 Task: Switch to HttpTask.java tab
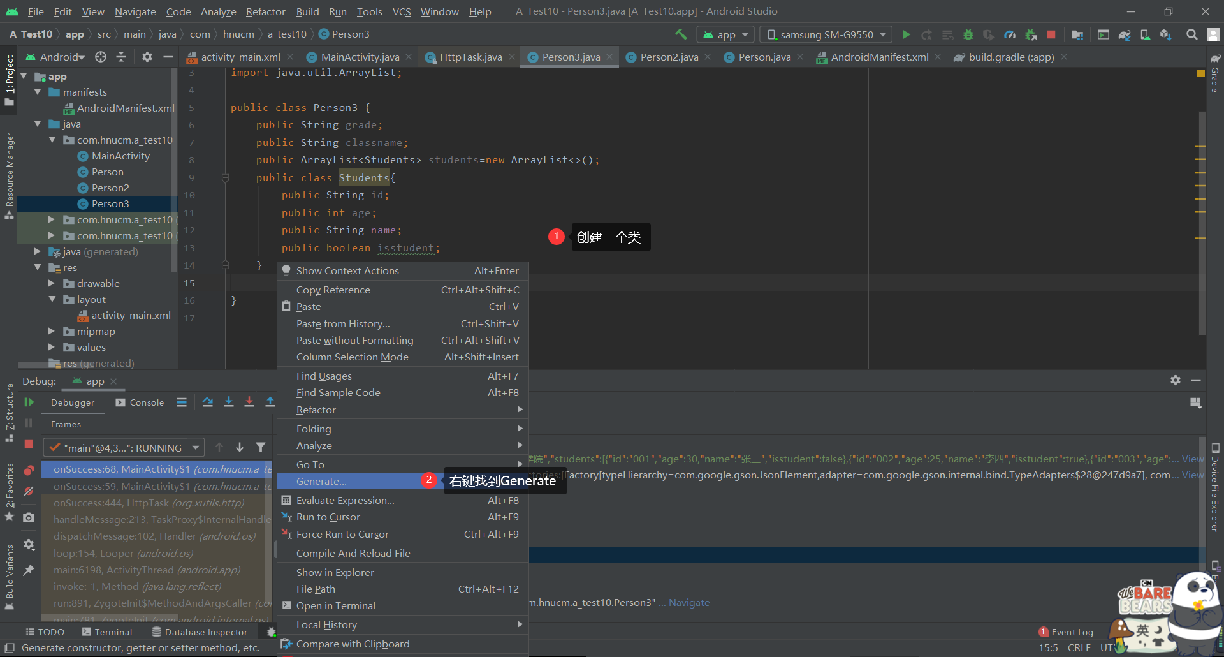tap(470, 57)
